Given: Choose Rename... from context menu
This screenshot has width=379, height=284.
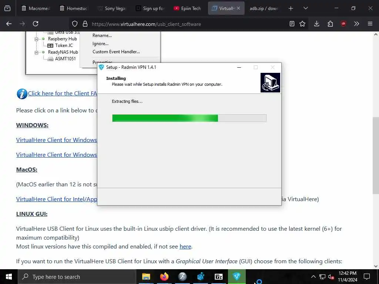Looking at the screenshot, I should point(102,35).
